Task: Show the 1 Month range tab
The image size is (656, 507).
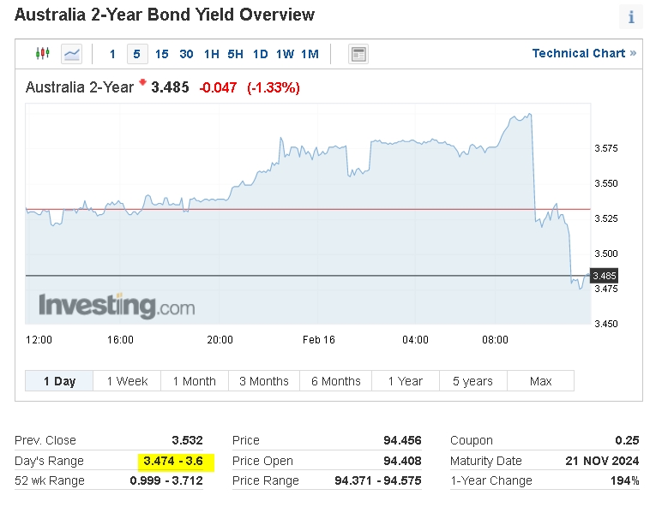Action: point(195,381)
